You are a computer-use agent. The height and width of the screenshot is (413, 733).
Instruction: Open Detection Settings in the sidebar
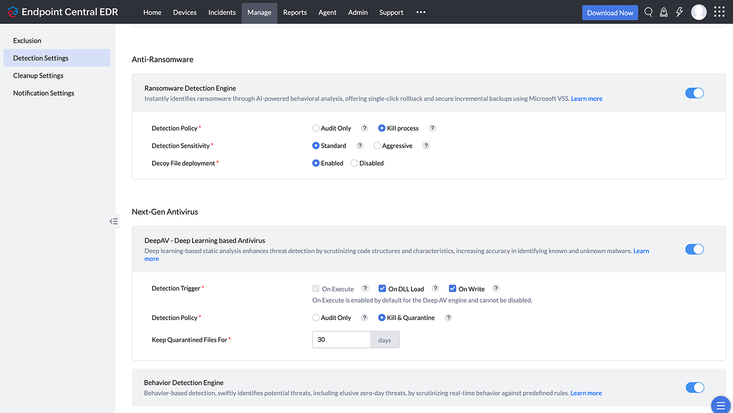(57, 58)
